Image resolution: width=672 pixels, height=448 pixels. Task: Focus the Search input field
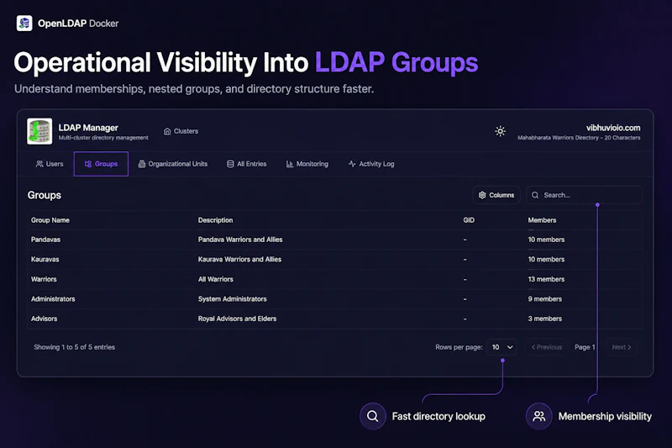pyautogui.click(x=584, y=195)
